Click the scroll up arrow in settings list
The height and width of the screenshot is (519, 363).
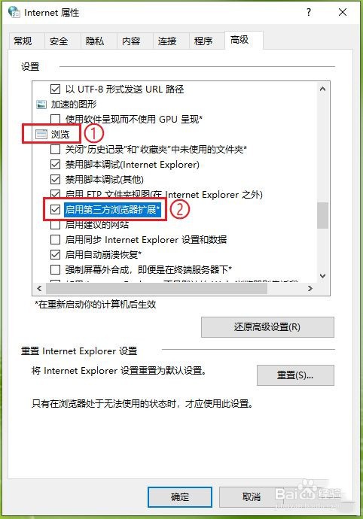(x=322, y=89)
